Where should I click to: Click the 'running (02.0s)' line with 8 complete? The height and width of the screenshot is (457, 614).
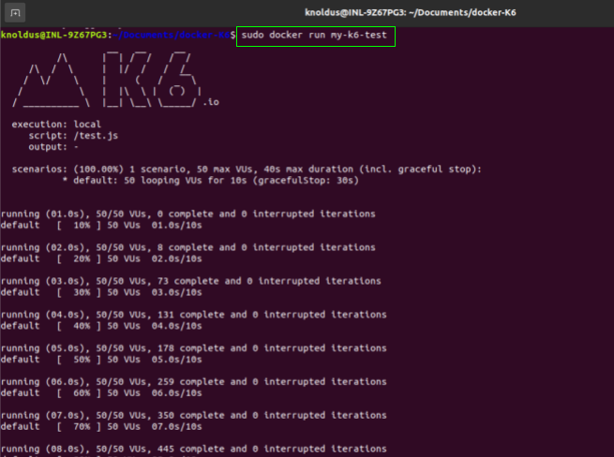[188, 247]
